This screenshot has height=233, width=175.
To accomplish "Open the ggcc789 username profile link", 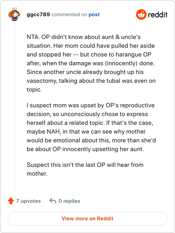I will (38, 14).
